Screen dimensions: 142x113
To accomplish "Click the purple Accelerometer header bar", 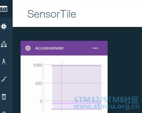I will coord(64,48).
